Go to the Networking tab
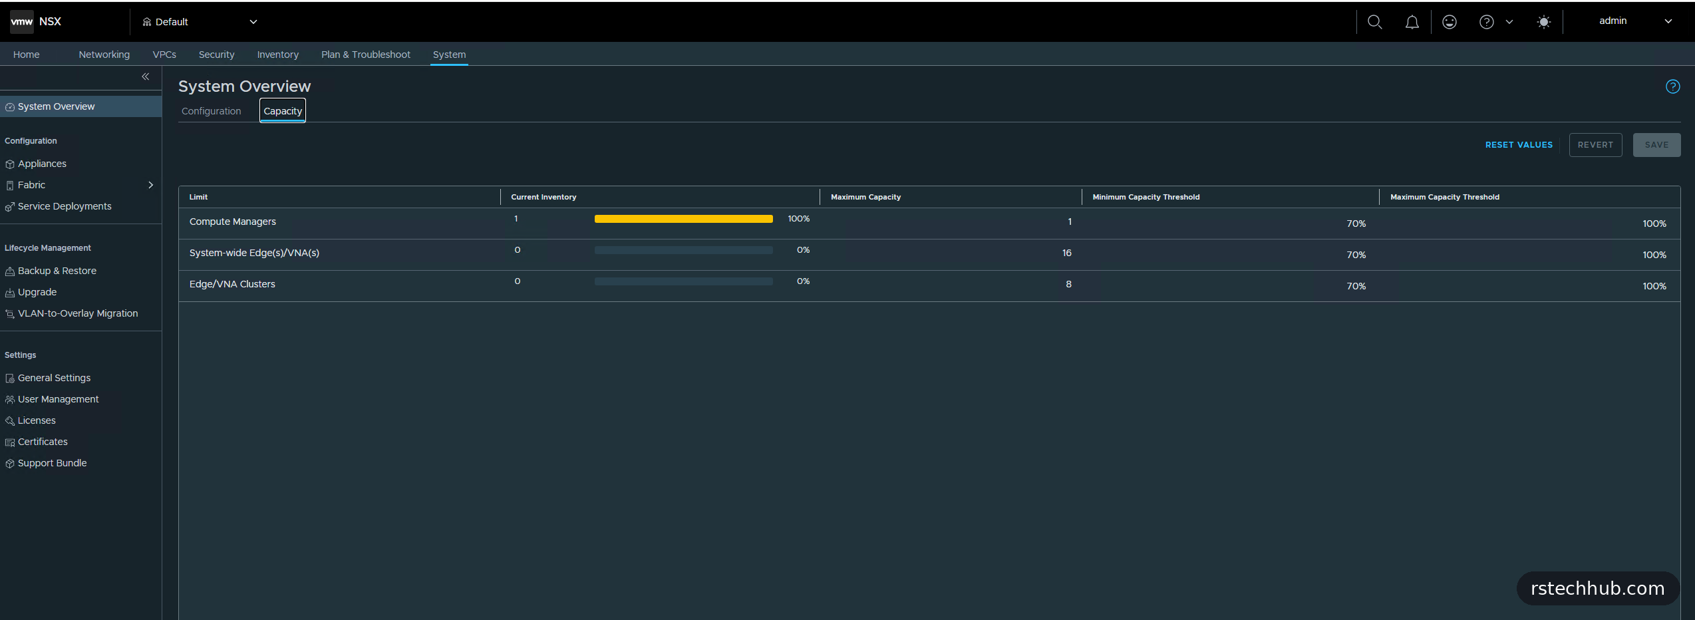The height and width of the screenshot is (620, 1695). (x=104, y=55)
